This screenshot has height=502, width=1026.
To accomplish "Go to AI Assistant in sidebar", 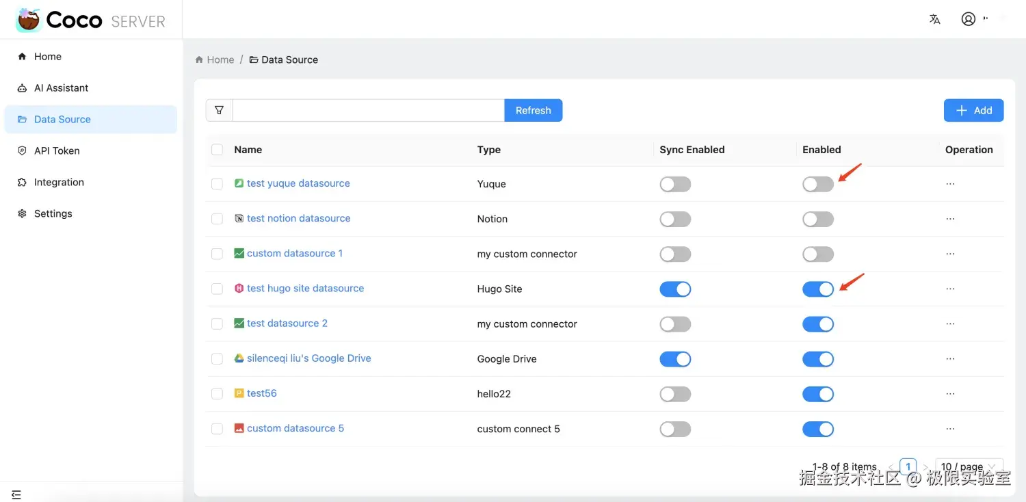I will pos(61,88).
